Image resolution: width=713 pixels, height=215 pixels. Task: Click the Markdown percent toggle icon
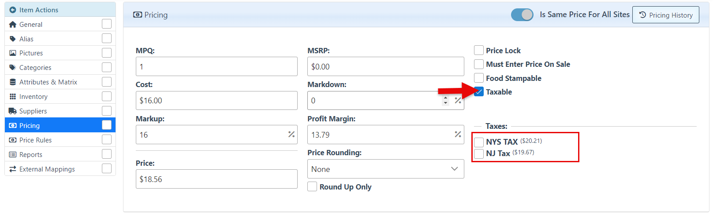[x=458, y=101]
